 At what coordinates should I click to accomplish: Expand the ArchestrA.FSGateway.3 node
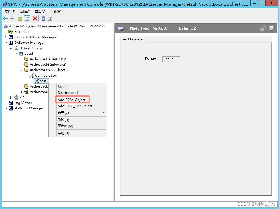[21, 65]
